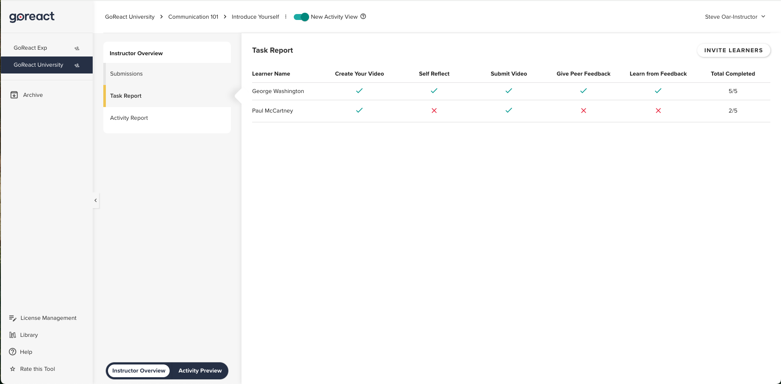
Task: Click George Washington's Self Reflect checkmark
Action: (434, 90)
